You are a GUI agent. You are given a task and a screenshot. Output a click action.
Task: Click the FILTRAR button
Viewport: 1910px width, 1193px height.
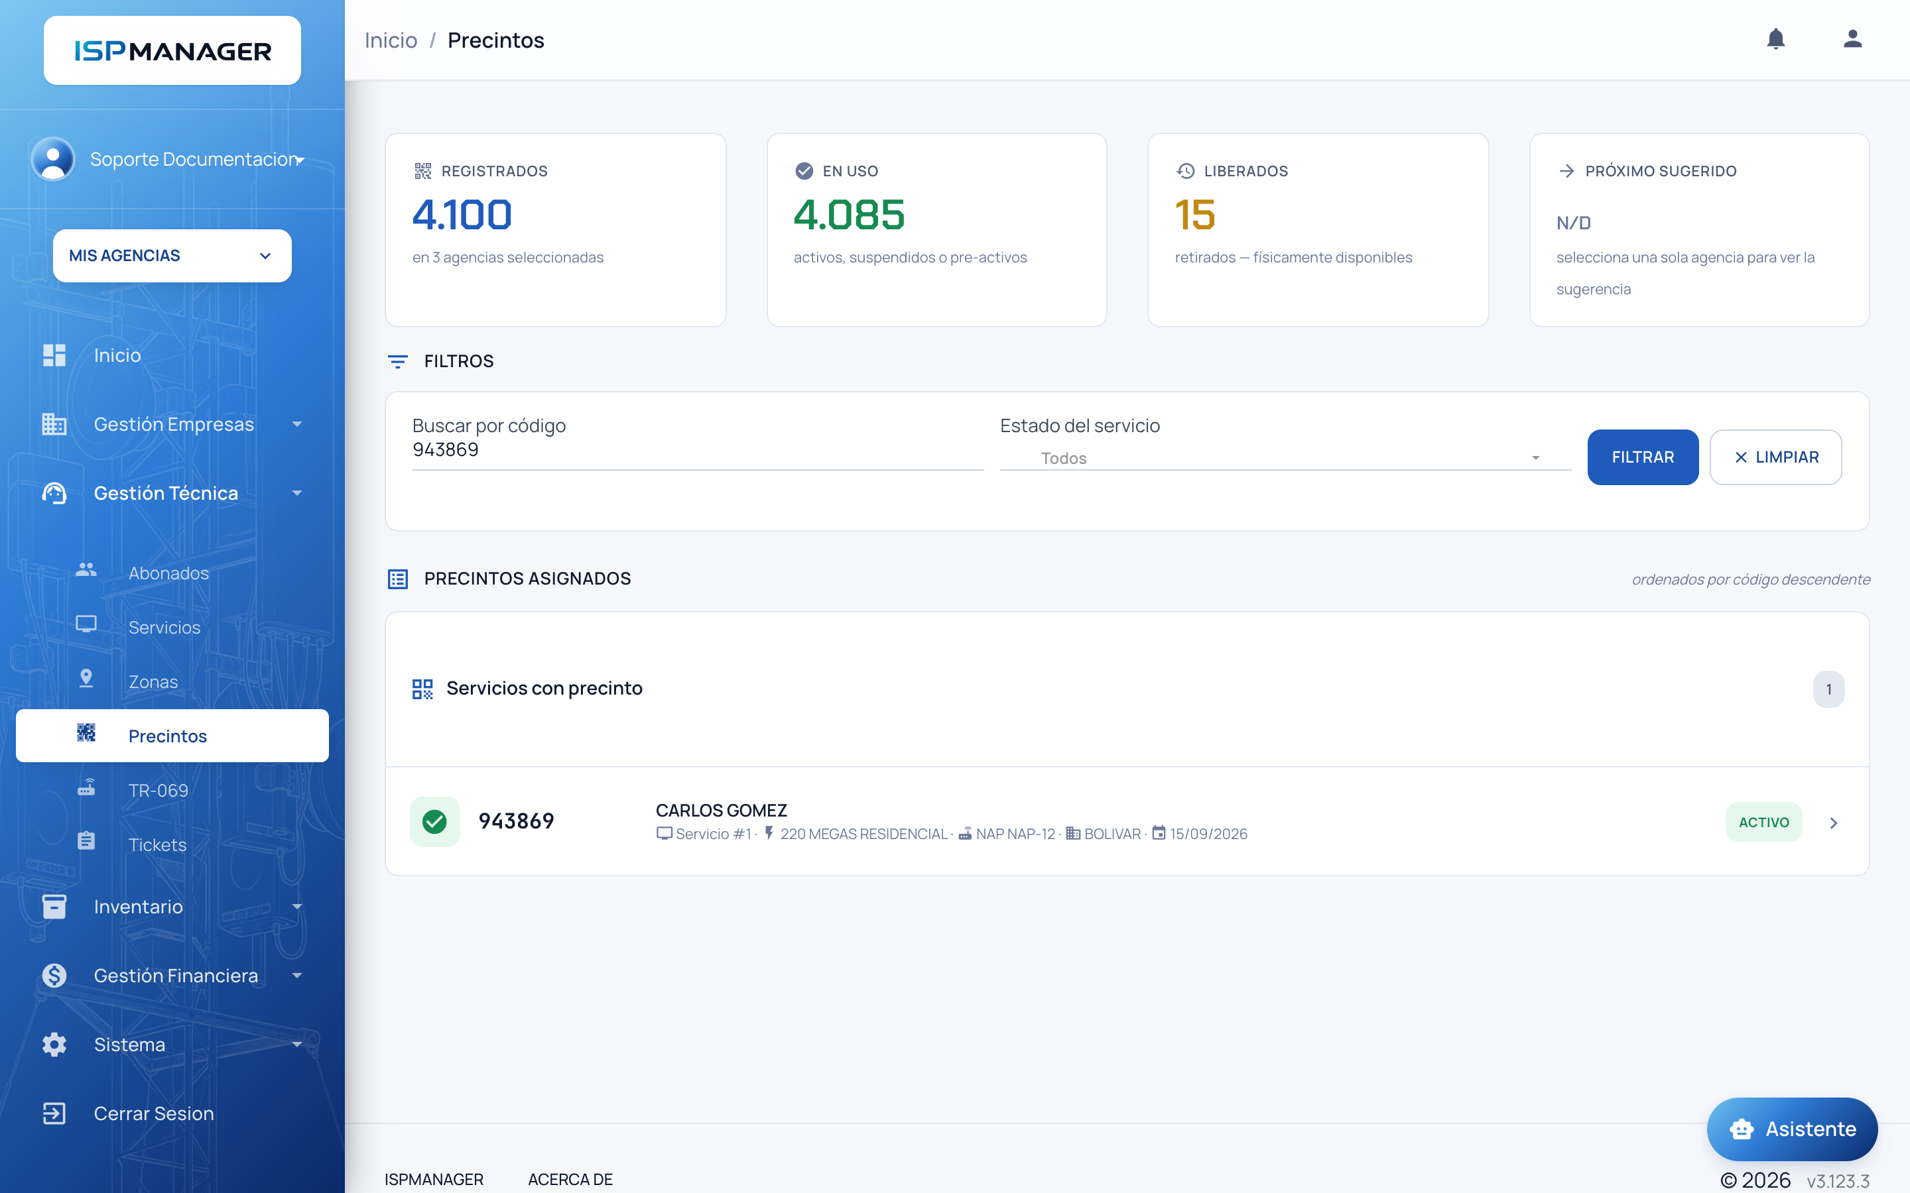tap(1643, 457)
